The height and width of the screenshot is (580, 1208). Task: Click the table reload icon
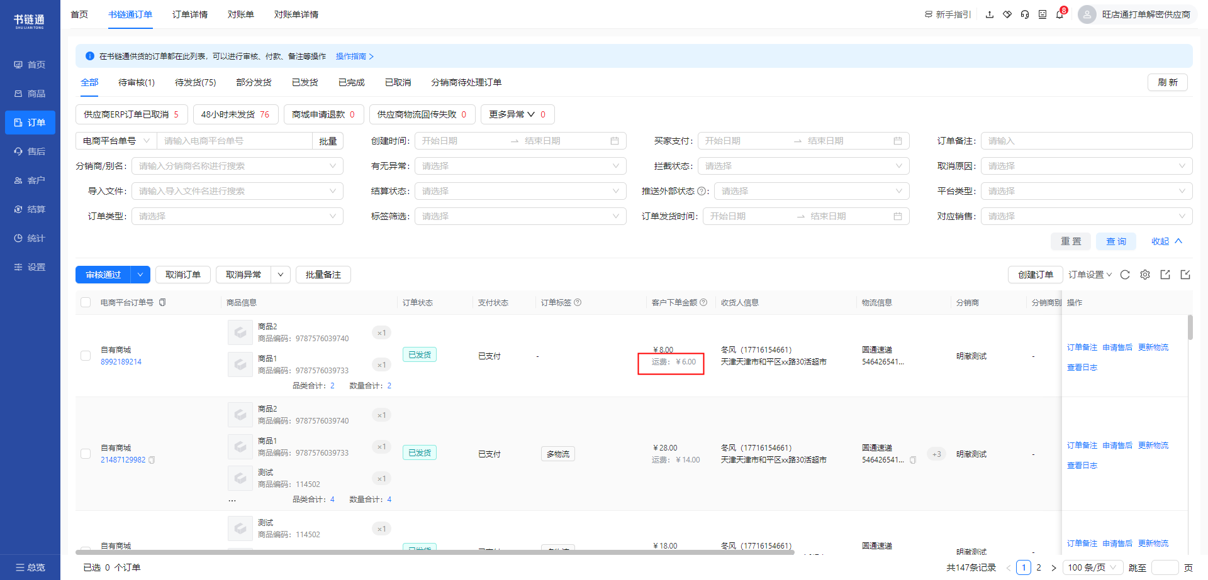click(1125, 275)
